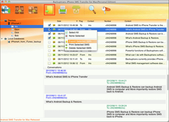The width and height of the screenshot is (169, 122).
Task: Click message bubble icon in 19:11:41 row
Action: (x=54, y=59)
